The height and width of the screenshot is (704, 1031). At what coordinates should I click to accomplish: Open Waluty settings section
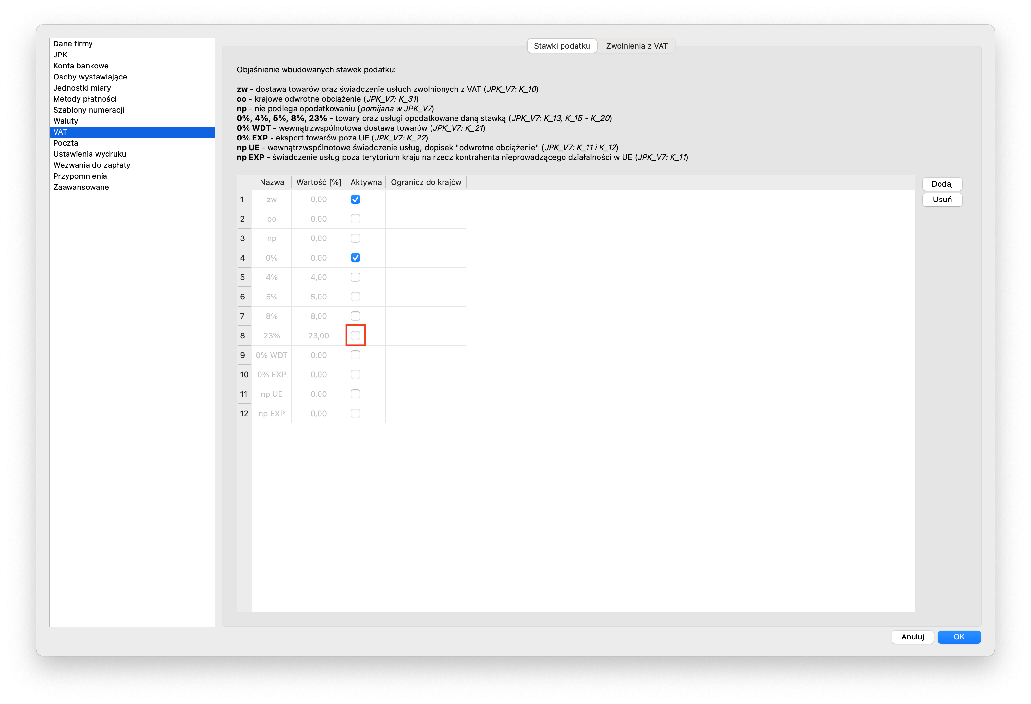132,121
